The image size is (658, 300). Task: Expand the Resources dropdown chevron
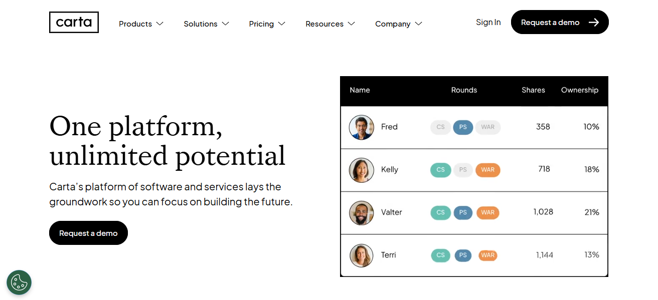(352, 24)
